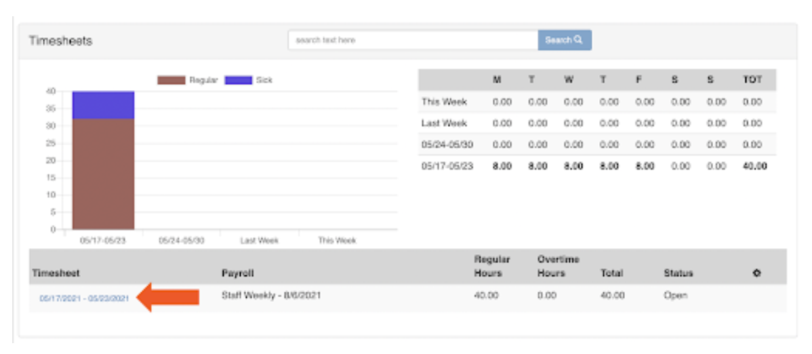Open the 05/17/2021 - 05/23/2021 timesheet link

[84, 298]
